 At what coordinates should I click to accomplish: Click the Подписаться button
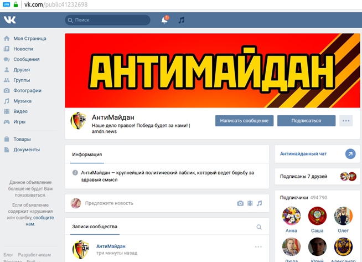[306, 121]
